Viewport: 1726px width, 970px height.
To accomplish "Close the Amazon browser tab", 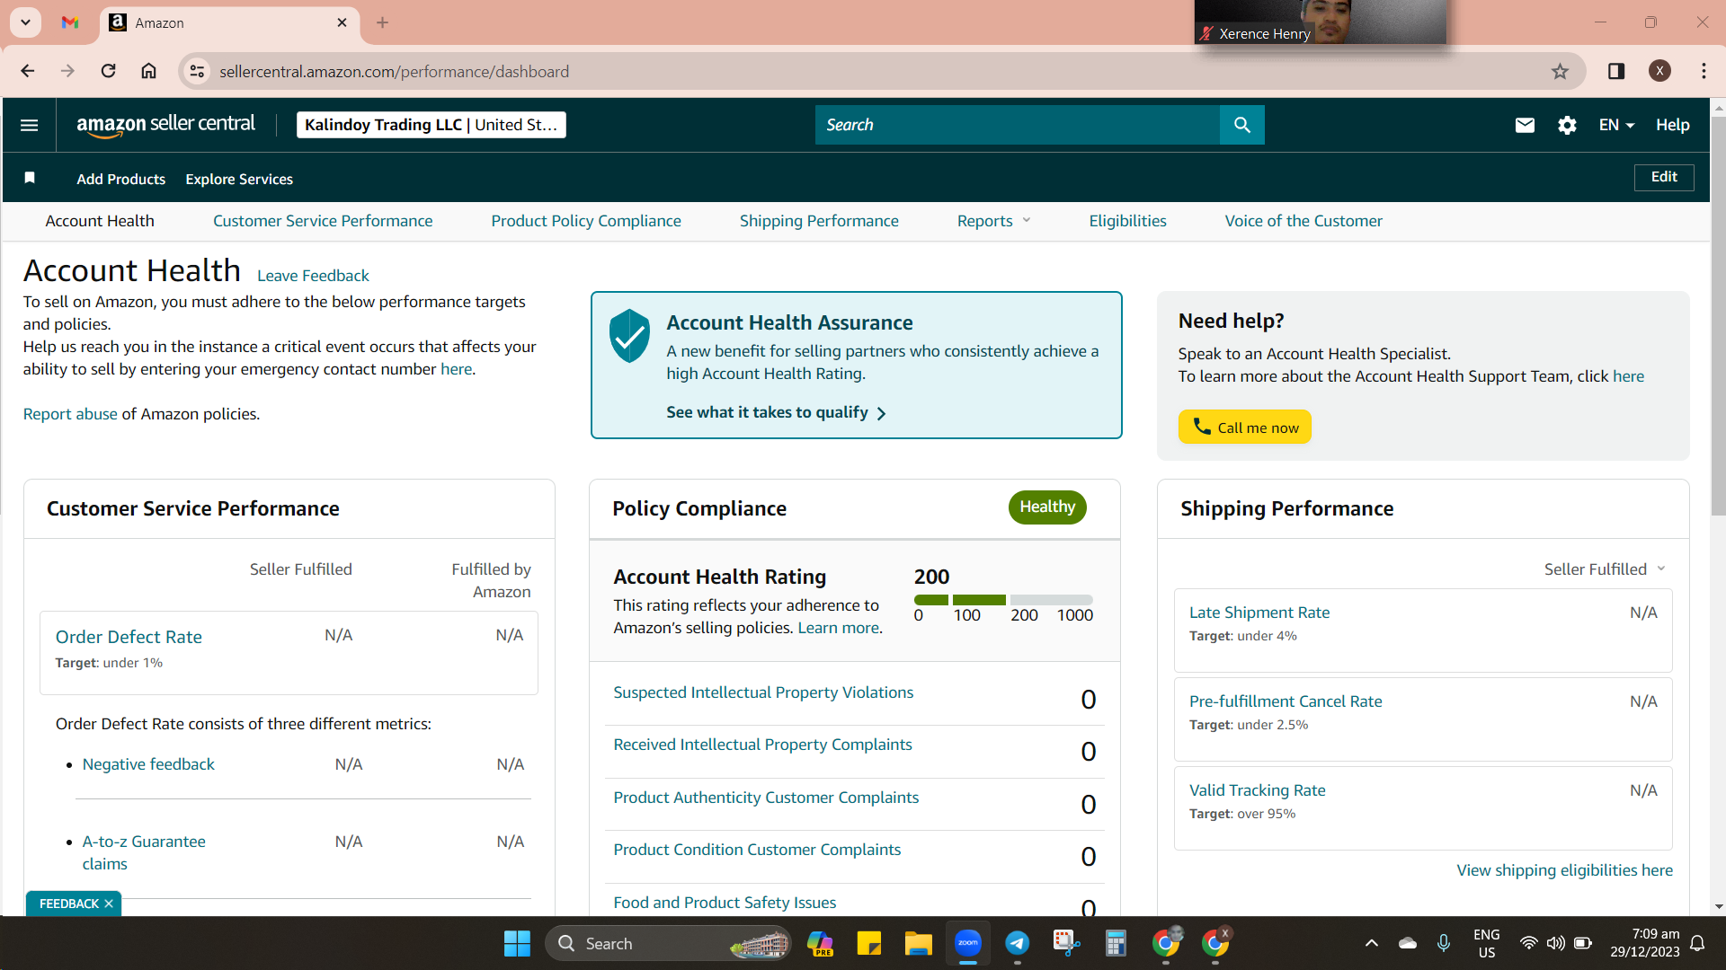I will 342,22.
